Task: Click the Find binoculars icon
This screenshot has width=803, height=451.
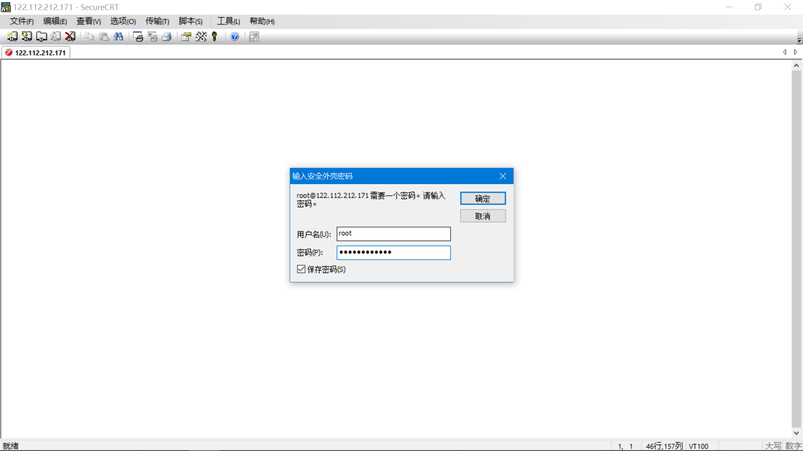Action: [118, 37]
